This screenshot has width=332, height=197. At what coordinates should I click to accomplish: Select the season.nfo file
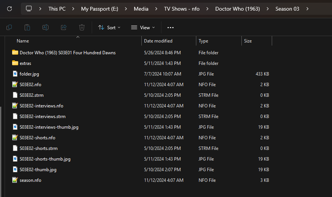pos(30,180)
